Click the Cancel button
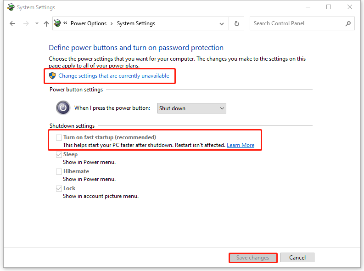 [x=297, y=258]
